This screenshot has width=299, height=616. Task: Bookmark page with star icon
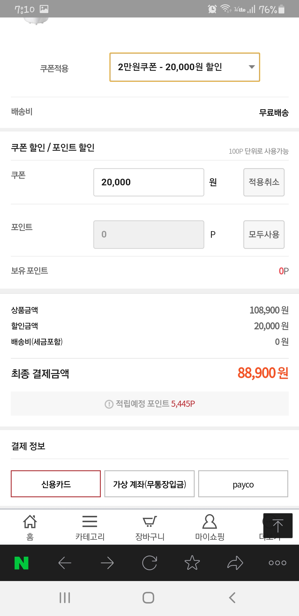click(x=192, y=563)
